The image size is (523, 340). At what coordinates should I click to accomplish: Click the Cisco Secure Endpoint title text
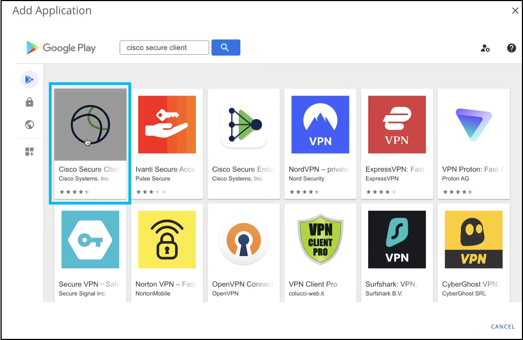pyautogui.click(x=243, y=169)
